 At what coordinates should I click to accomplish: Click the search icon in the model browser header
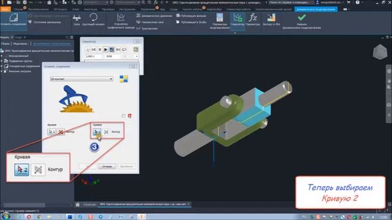(x=67, y=37)
